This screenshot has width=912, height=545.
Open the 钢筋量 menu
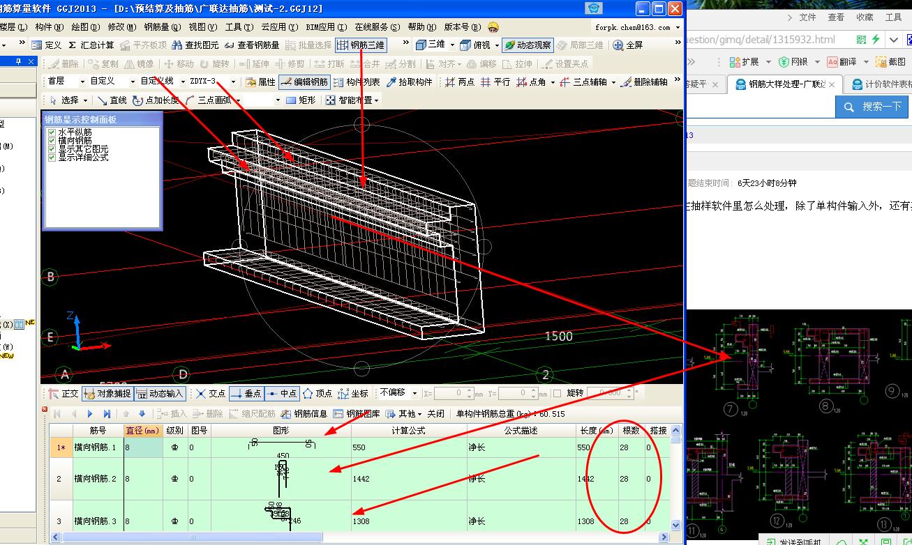click(162, 27)
